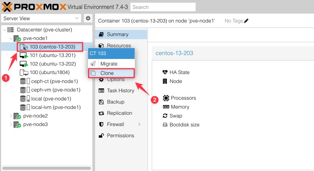Open the Summary tab
Viewport: 314px width, 171px height.
pyautogui.click(x=121, y=35)
